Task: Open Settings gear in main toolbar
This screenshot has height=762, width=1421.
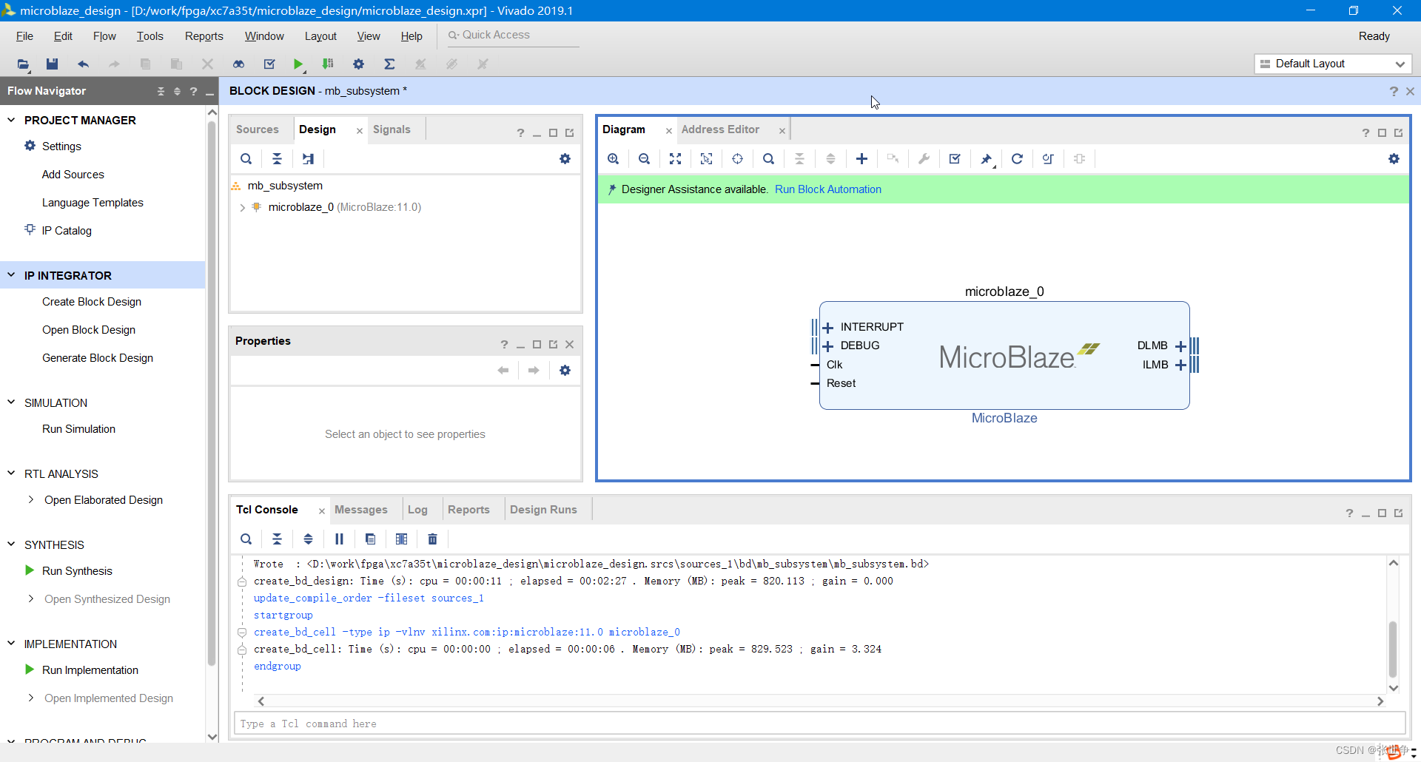Action: coord(359,64)
